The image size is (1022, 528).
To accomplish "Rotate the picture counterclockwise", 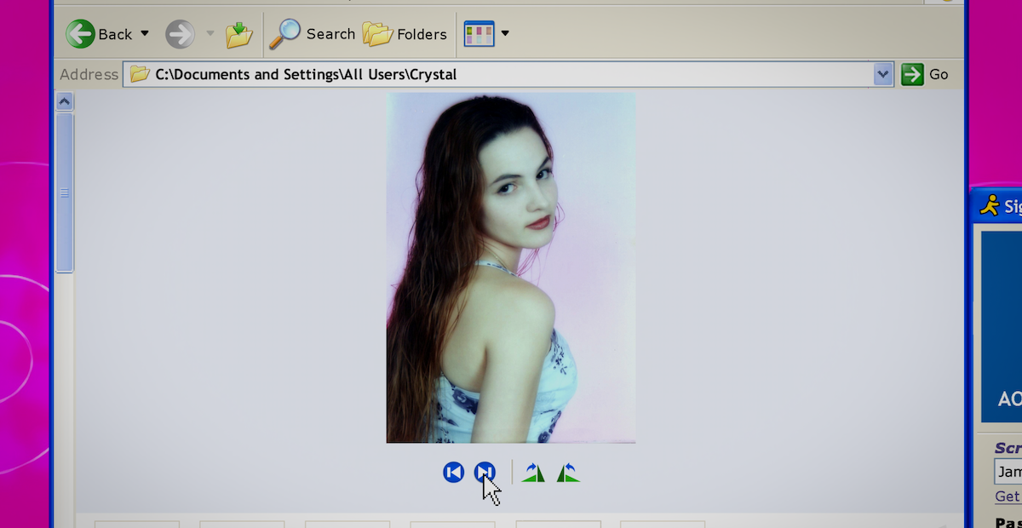I will click(568, 473).
